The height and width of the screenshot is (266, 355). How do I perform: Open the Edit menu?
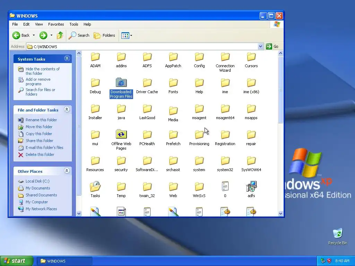point(26,24)
